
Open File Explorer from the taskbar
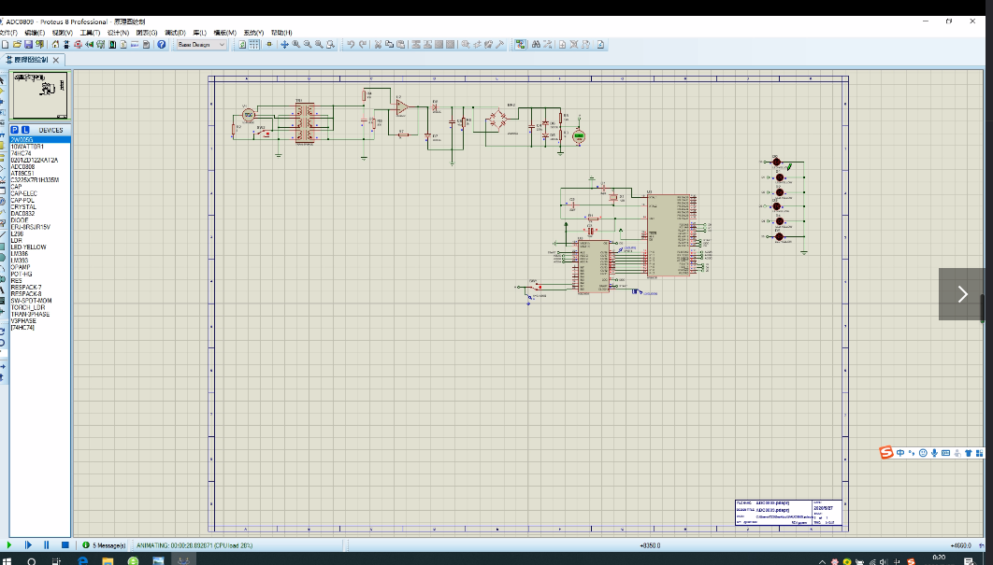(x=108, y=560)
